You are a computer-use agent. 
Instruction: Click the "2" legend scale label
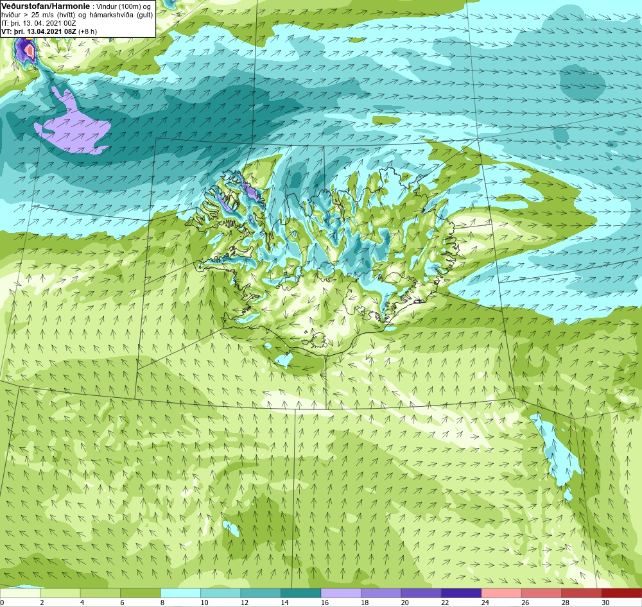[x=42, y=603]
